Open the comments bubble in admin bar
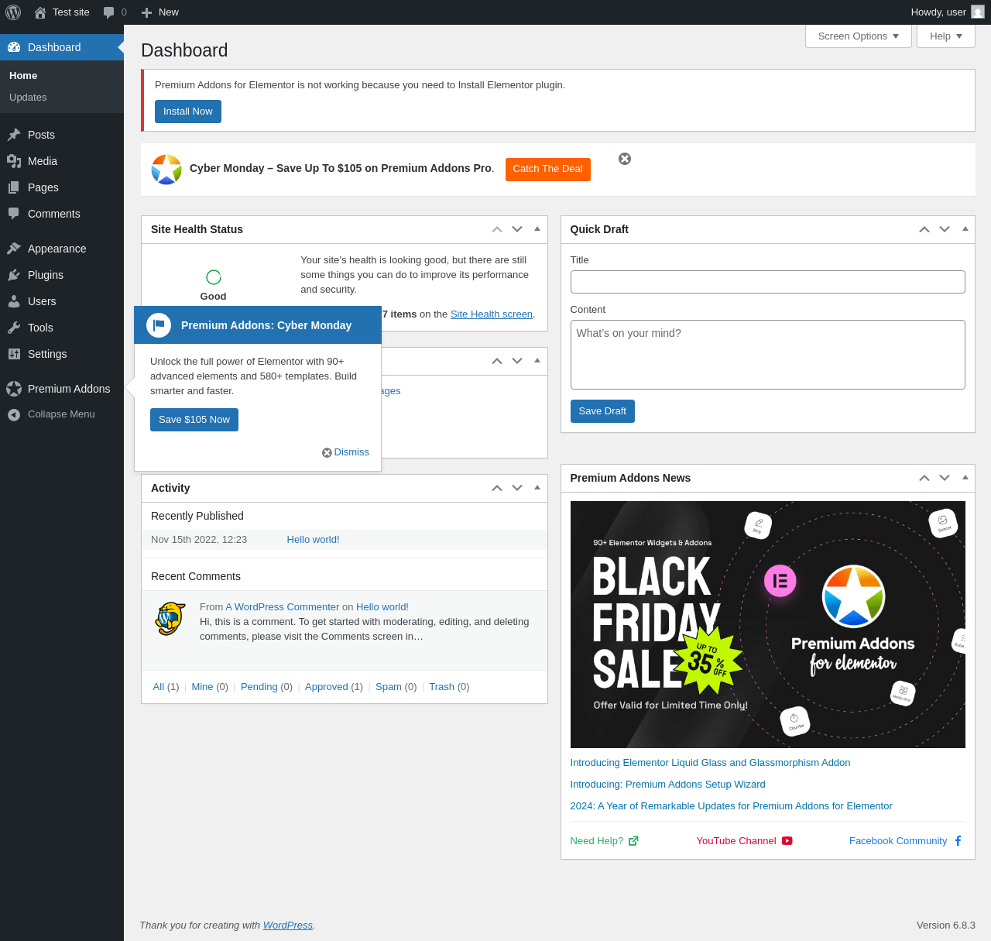The height and width of the screenshot is (941, 991). point(109,12)
